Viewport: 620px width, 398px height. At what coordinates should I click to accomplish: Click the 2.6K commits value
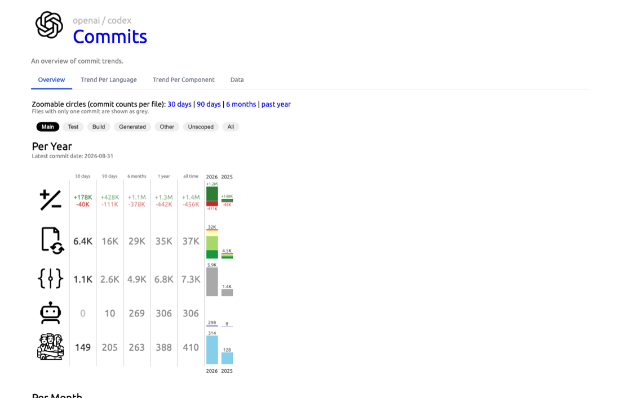coord(110,279)
